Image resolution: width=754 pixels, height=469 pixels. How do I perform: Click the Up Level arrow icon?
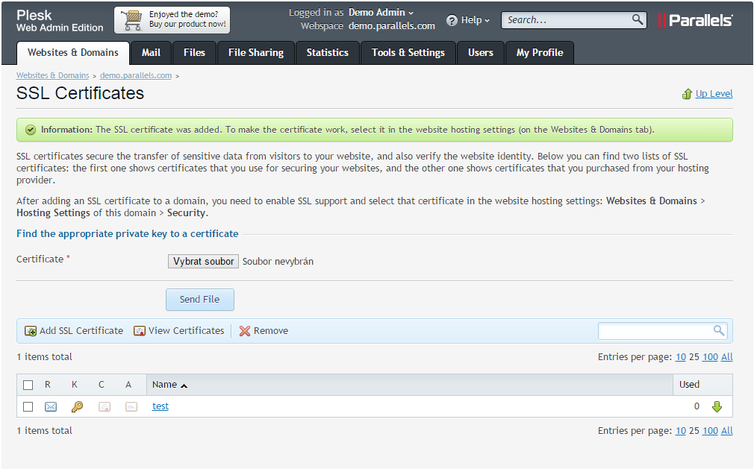(x=687, y=94)
